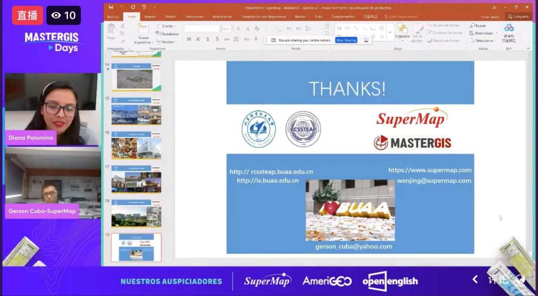Toggle bold (N) formatting
The height and width of the screenshot is (296, 538).
tap(189, 39)
